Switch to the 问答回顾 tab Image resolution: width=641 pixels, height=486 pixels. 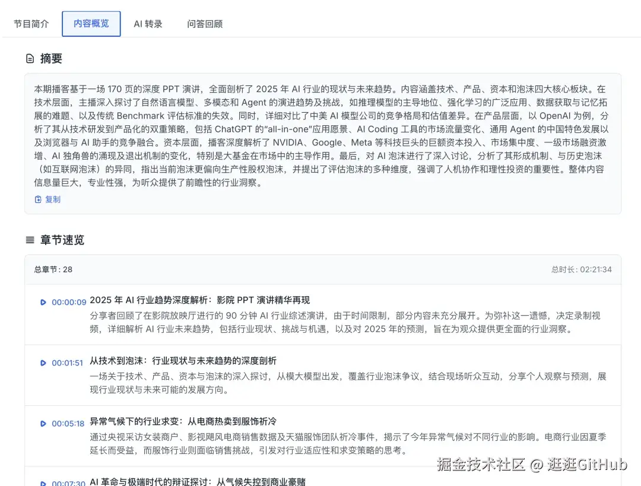[205, 24]
